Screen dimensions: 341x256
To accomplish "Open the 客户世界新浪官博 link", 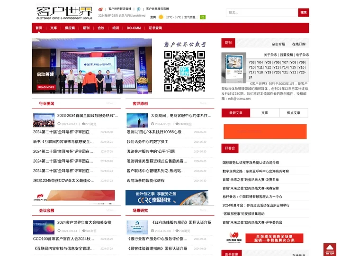I will 120,9.
